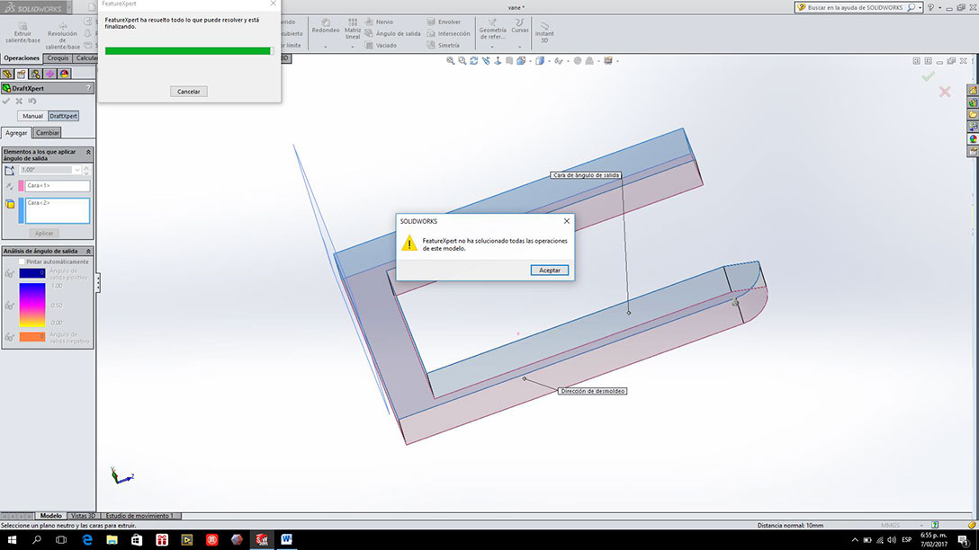Image resolution: width=979 pixels, height=550 pixels.
Task: Click the Matriz lineal tool
Action: [x=353, y=29]
